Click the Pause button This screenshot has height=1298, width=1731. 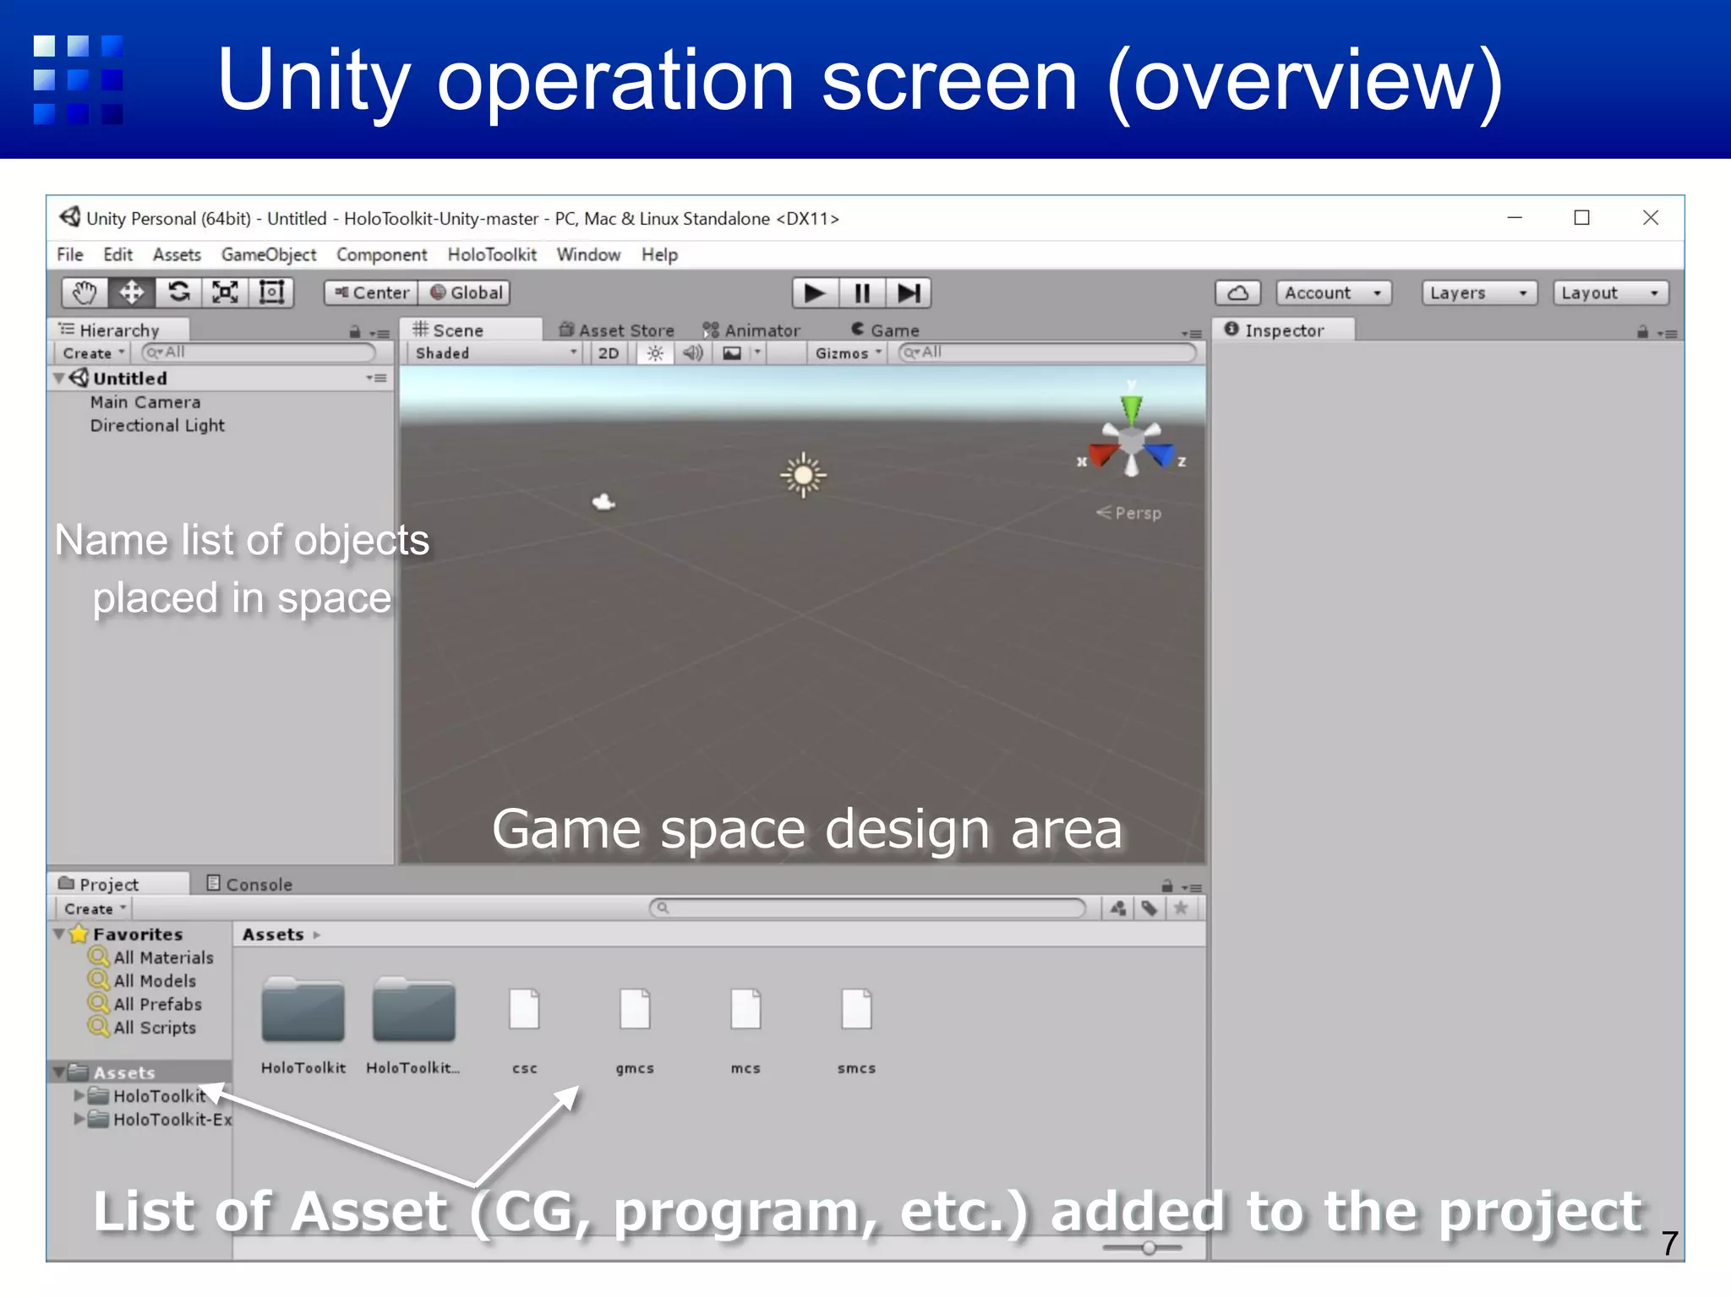tap(862, 293)
